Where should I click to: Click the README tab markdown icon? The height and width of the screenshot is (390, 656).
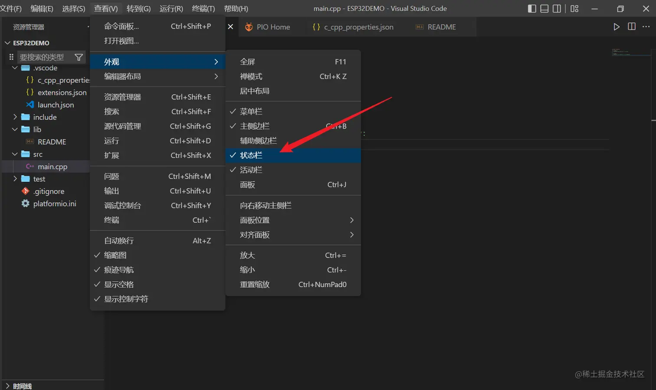click(x=420, y=27)
